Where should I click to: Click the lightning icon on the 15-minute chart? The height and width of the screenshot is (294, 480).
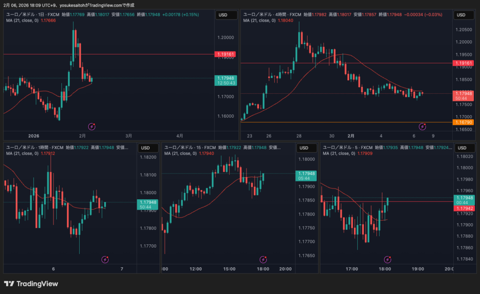[263, 259]
